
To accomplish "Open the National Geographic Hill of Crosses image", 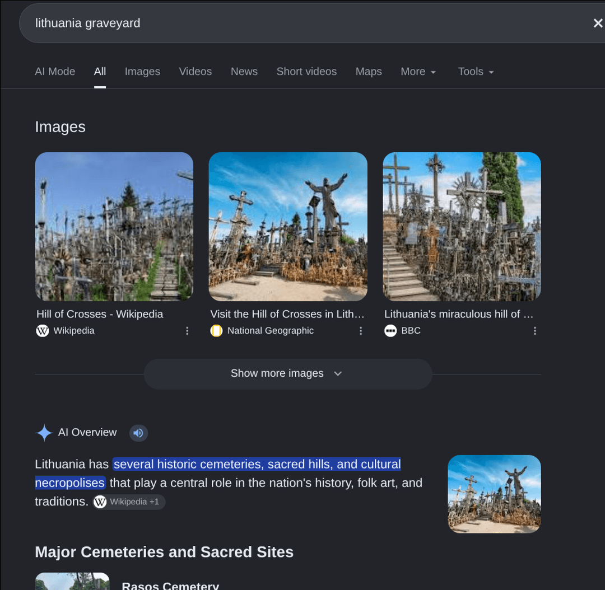I will pyautogui.click(x=288, y=226).
